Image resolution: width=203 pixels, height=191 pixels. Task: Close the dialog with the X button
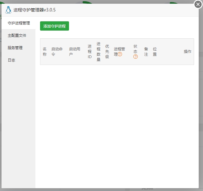pyautogui.click(x=198, y=4)
